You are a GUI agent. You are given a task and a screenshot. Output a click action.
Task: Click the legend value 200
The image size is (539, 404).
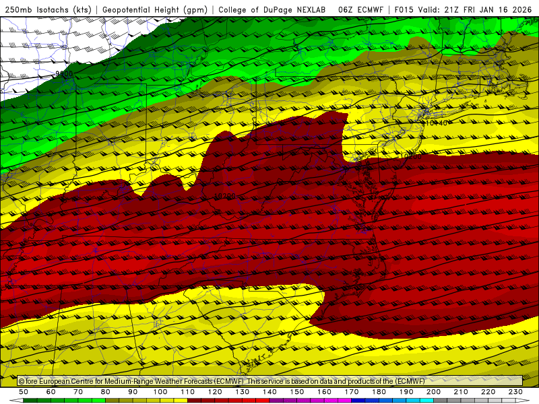pos(433,392)
